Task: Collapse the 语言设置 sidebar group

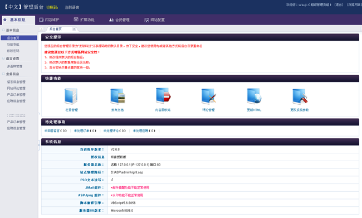Action: (x=3, y=58)
